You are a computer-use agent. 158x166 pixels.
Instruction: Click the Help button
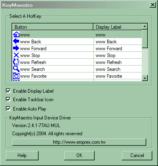coord(22,155)
